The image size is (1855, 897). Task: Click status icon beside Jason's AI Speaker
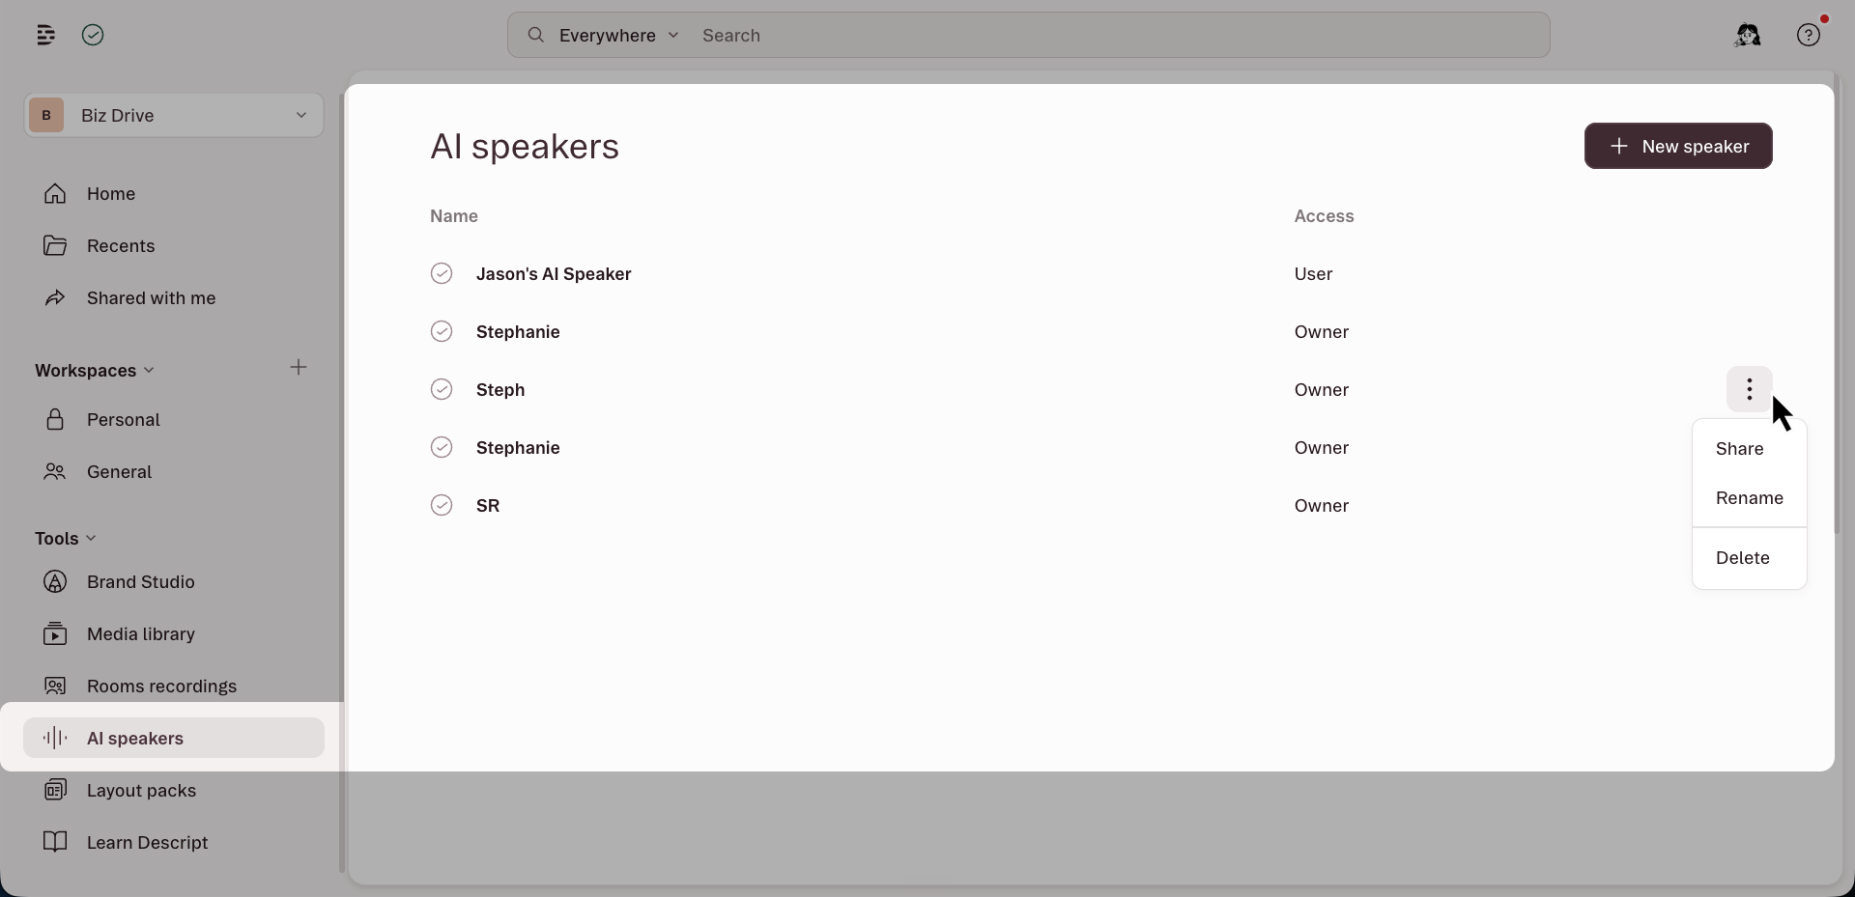[442, 273]
